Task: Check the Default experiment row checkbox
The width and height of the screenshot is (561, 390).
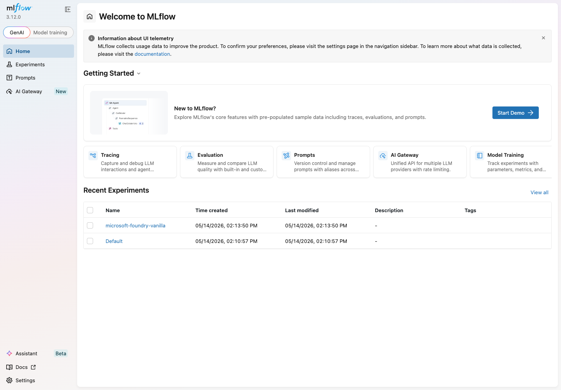Action: [x=90, y=241]
